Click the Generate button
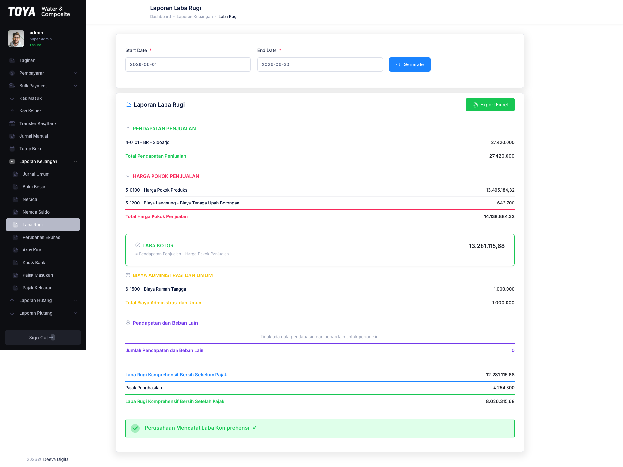The image size is (623, 467). point(410,64)
